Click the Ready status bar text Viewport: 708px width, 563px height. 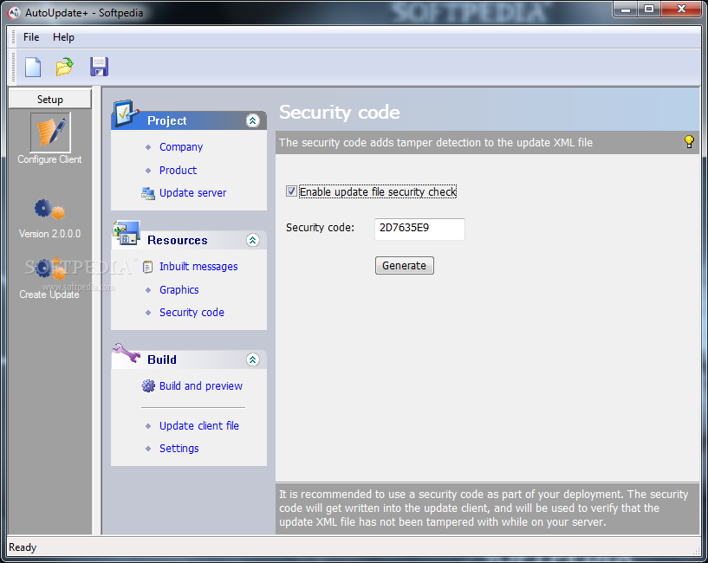23,547
